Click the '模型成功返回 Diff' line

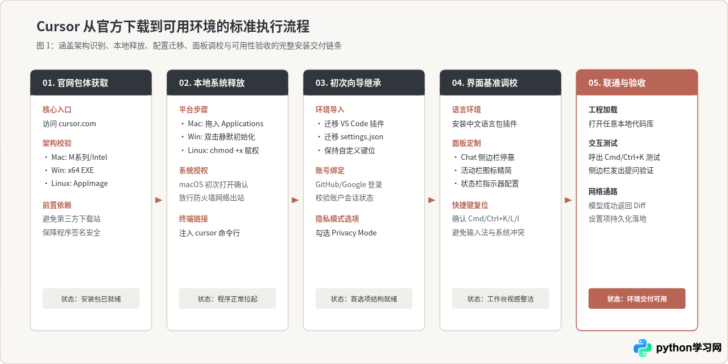[617, 205]
